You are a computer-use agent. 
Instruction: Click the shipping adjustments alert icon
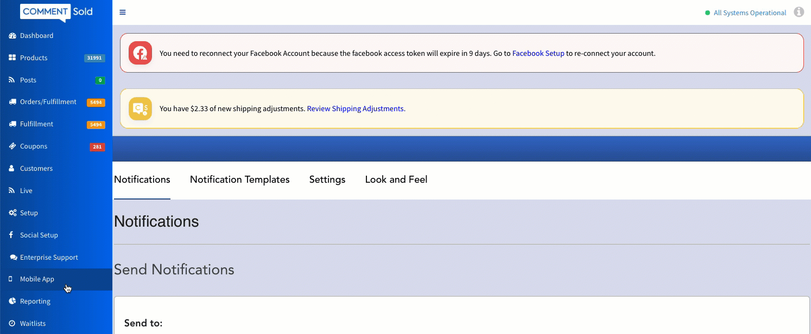coord(140,108)
